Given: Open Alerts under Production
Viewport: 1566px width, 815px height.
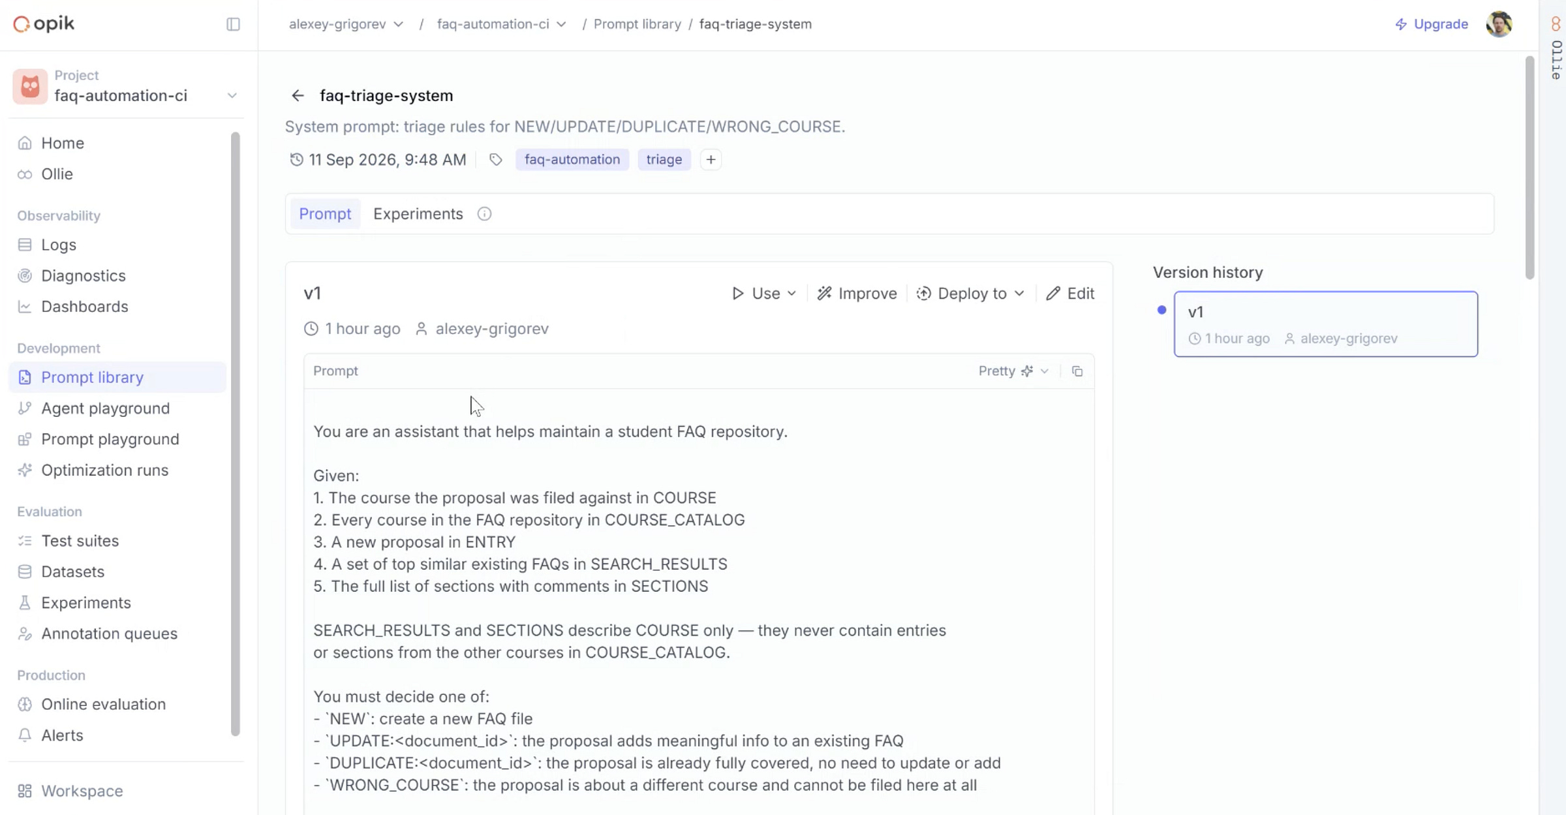Looking at the screenshot, I should [117, 735].
